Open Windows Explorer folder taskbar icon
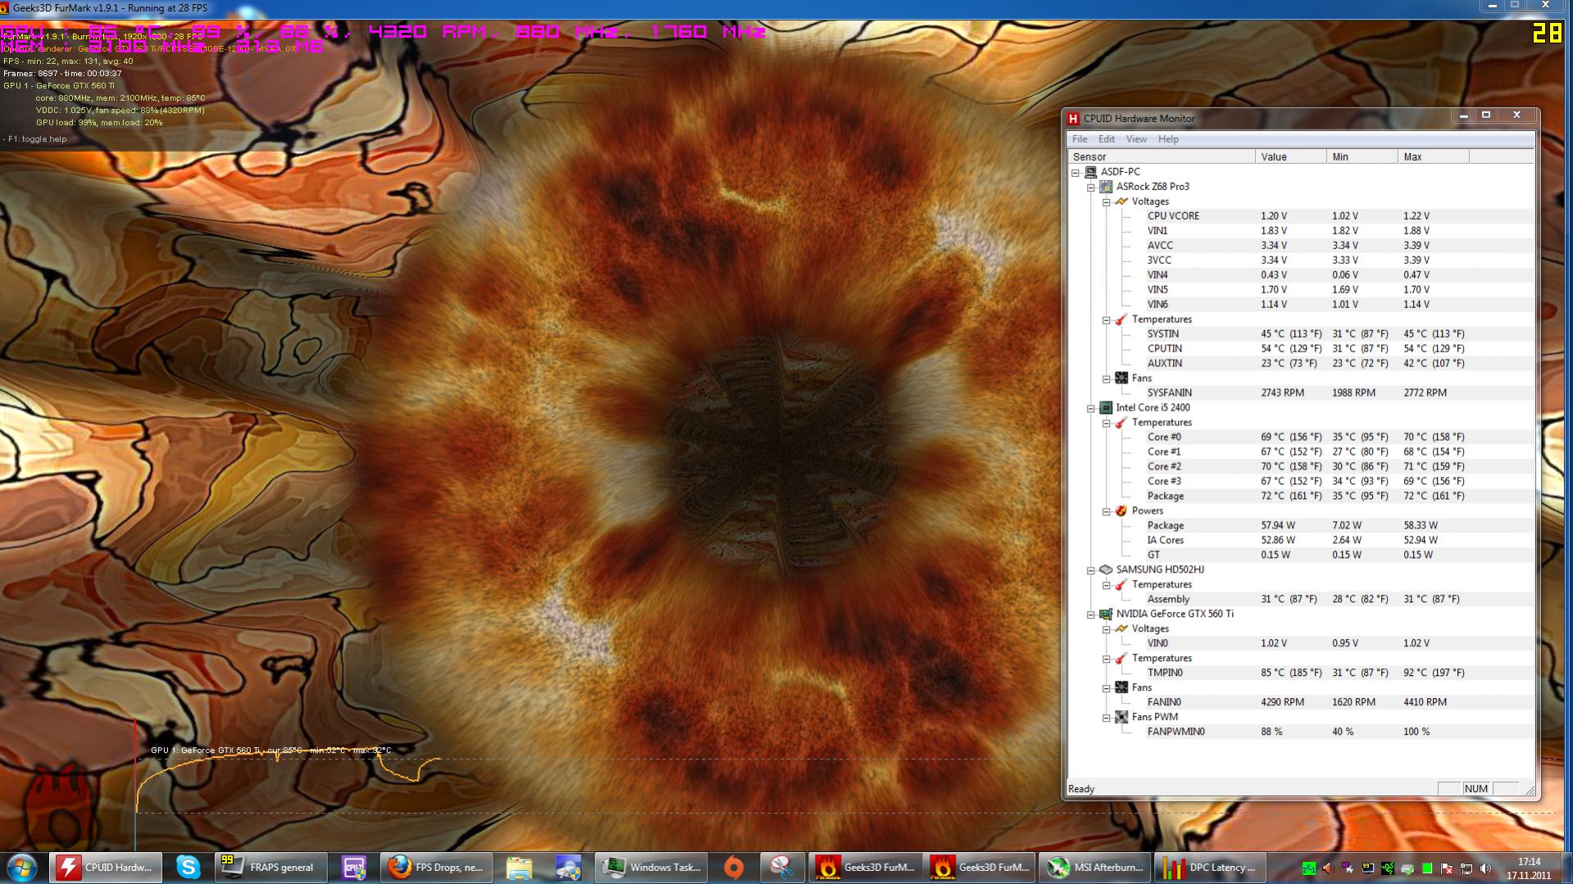 (519, 867)
